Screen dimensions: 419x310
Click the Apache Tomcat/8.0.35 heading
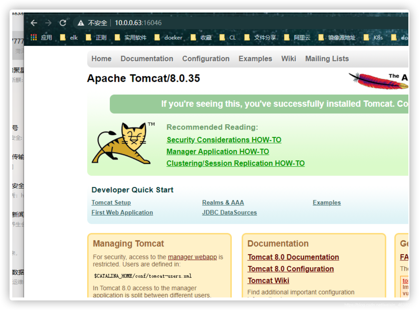[143, 78]
